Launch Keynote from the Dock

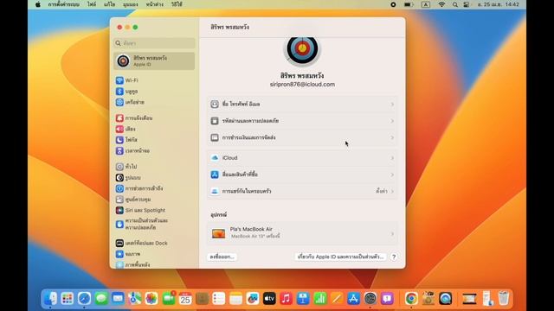tap(303, 299)
